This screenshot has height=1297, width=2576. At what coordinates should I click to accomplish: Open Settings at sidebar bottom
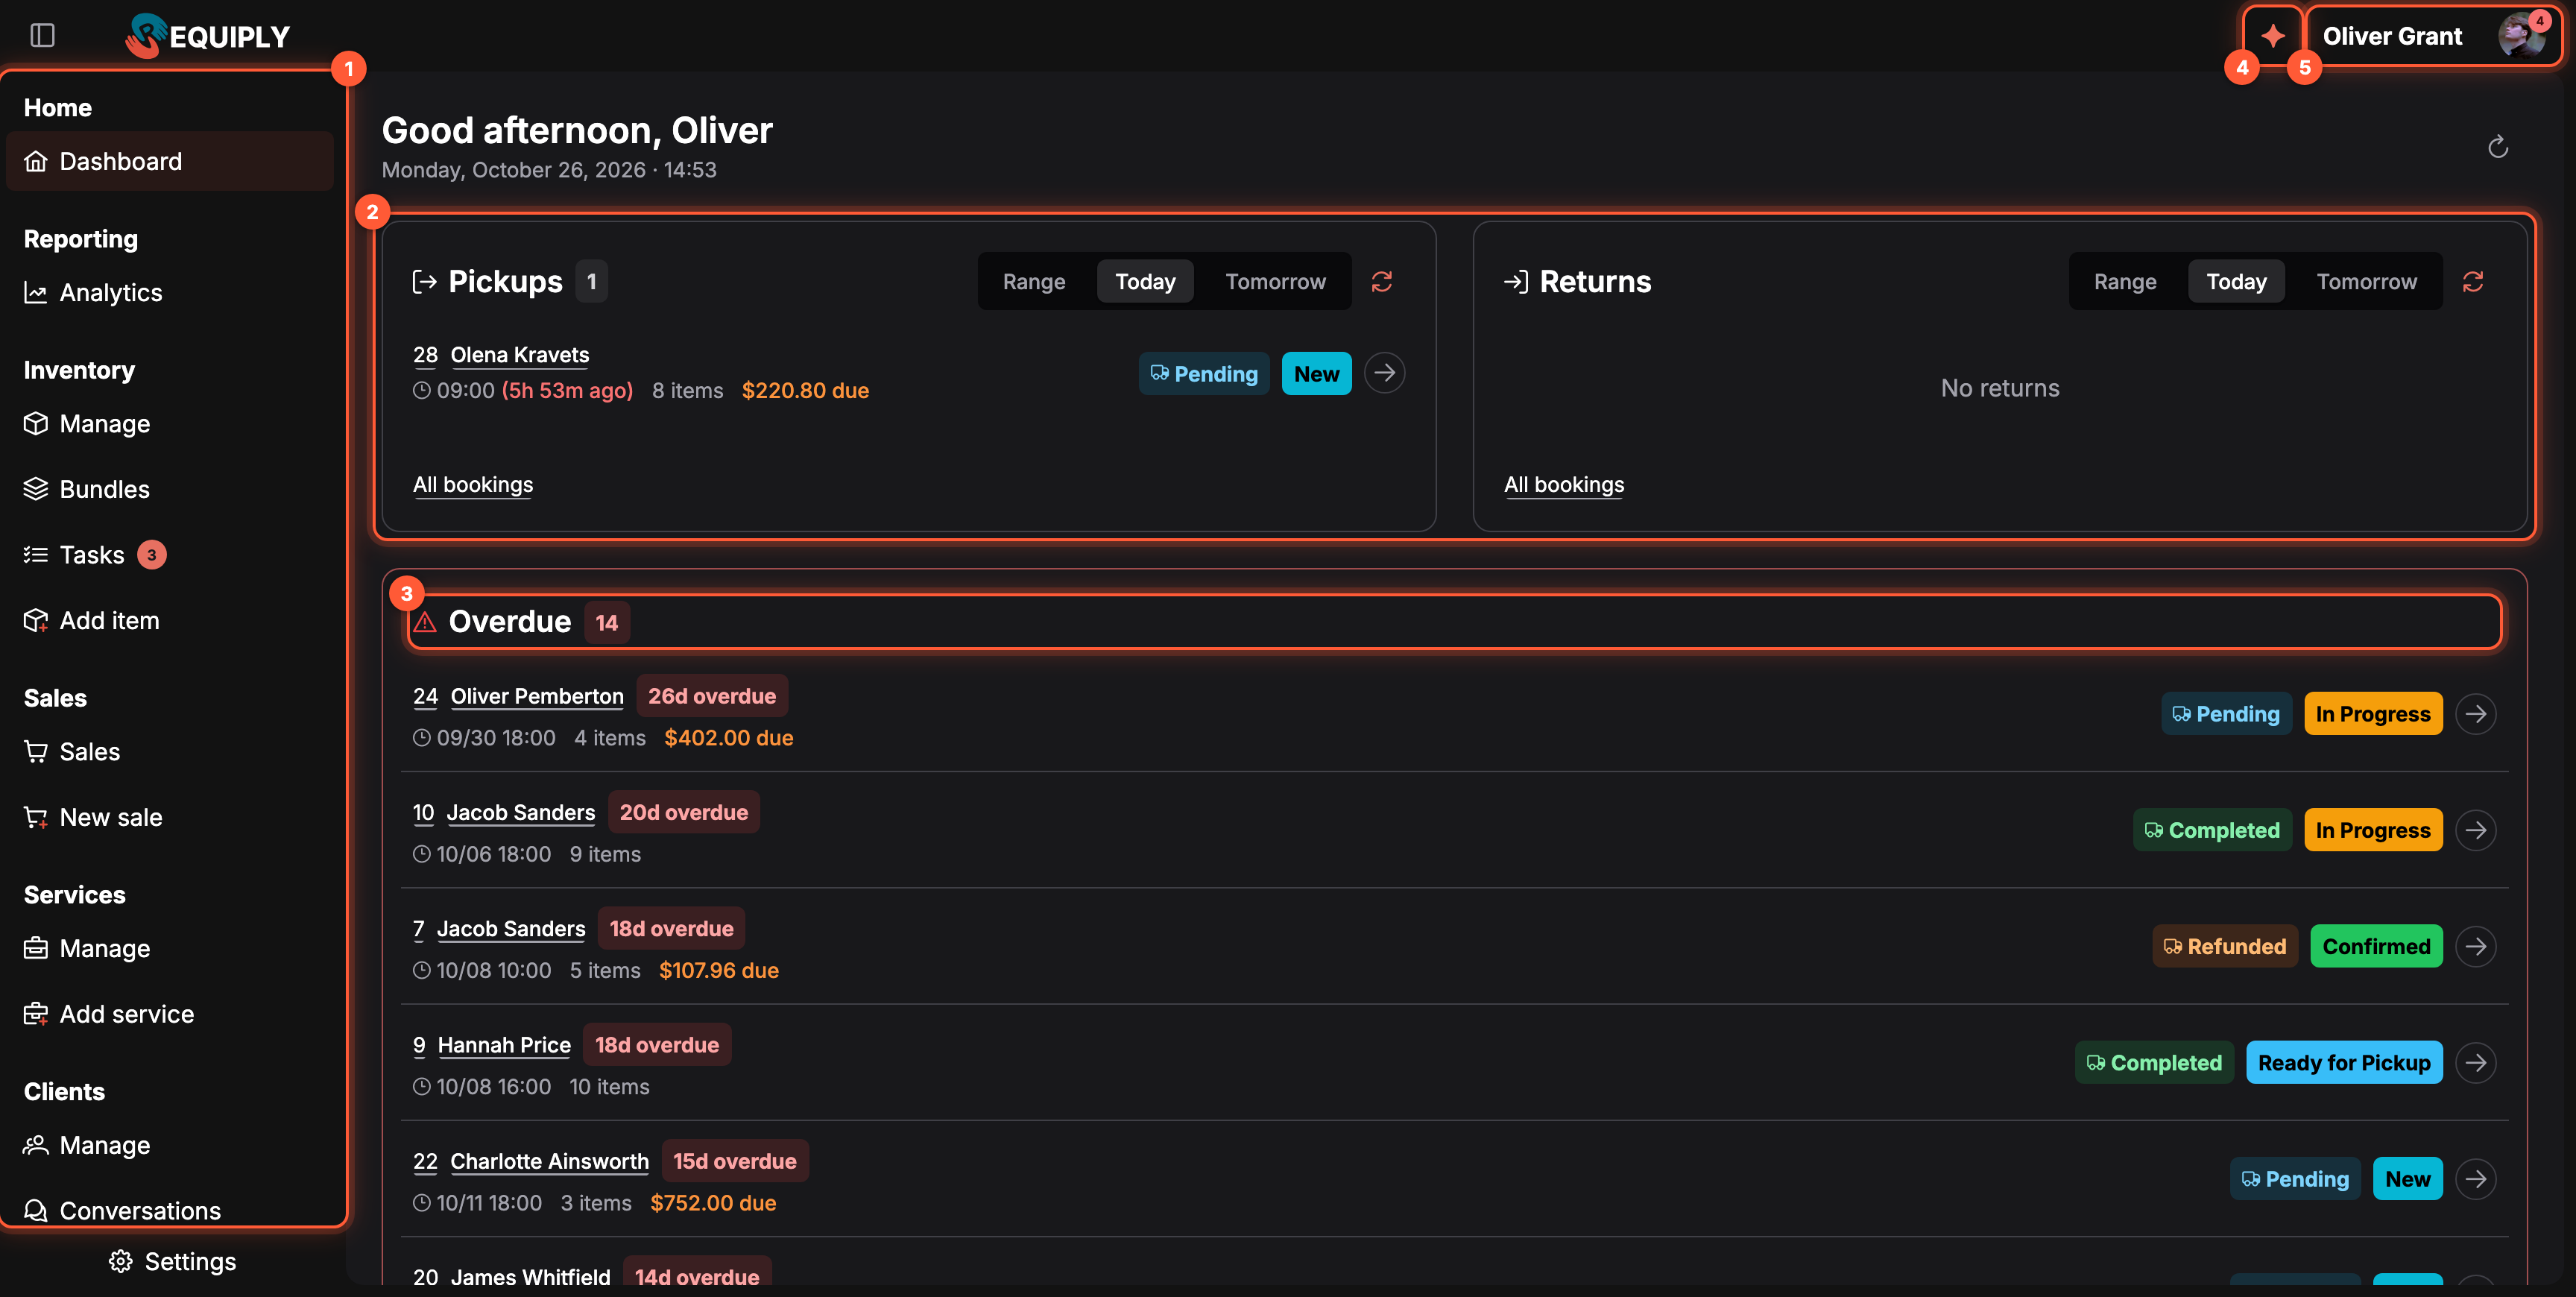pos(172,1262)
